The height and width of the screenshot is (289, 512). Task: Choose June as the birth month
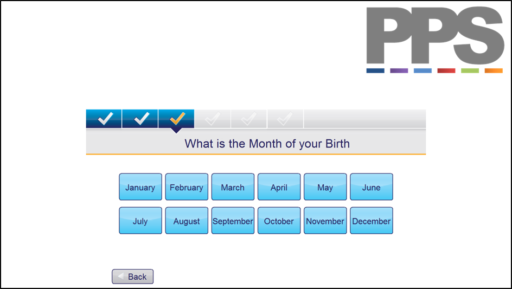[372, 187]
